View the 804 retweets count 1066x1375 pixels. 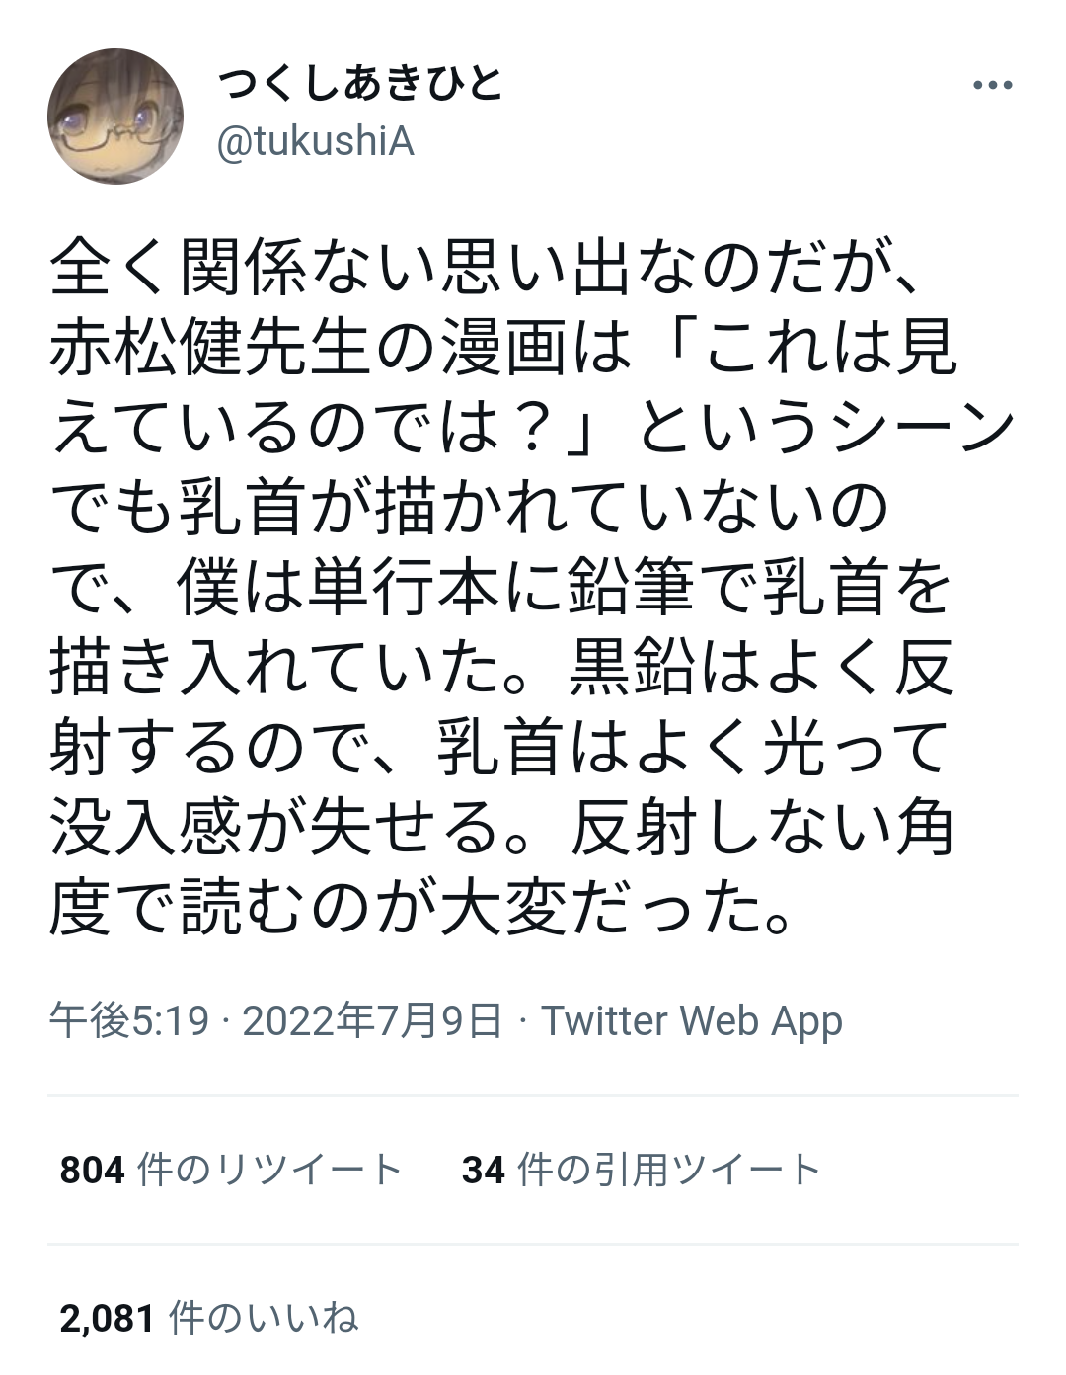pyautogui.click(x=92, y=1171)
